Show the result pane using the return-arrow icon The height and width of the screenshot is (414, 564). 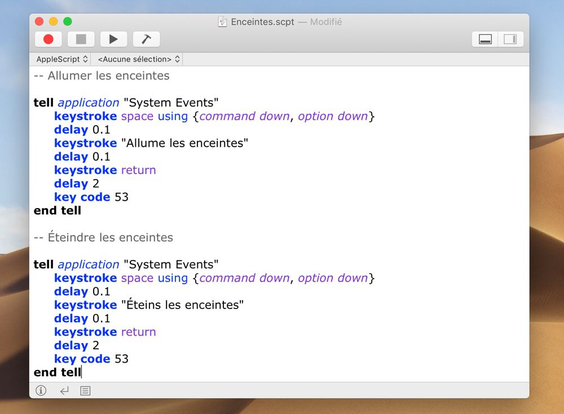tap(64, 391)
